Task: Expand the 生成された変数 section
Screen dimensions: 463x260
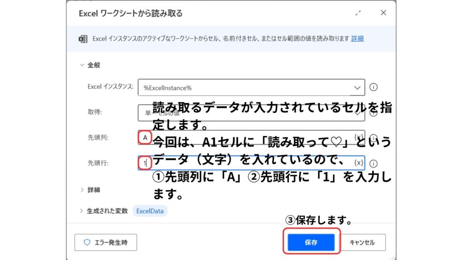Action: (81, 211)
